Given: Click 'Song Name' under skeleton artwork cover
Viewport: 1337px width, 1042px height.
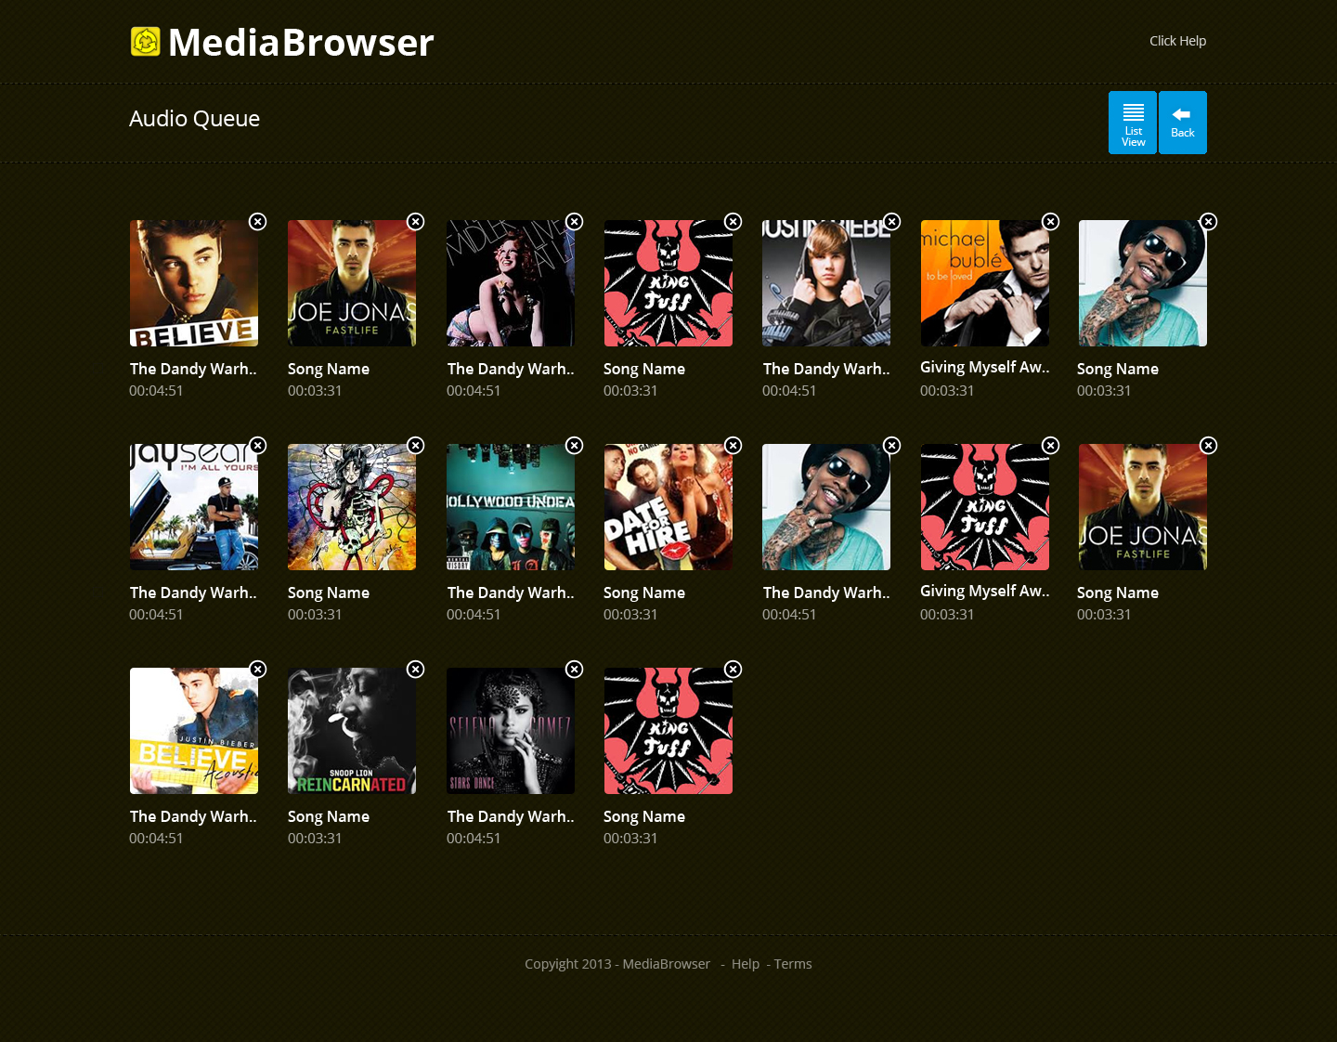Looking at the screenshot, I should coord(329,593).
